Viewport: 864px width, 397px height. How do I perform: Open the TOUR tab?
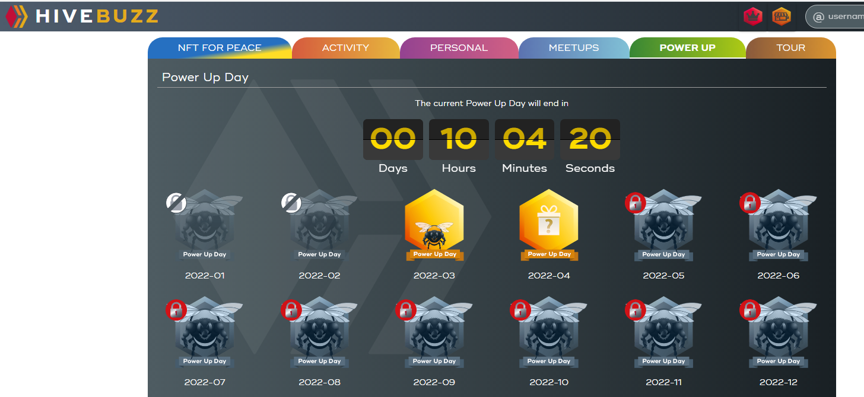click(791, 48)
